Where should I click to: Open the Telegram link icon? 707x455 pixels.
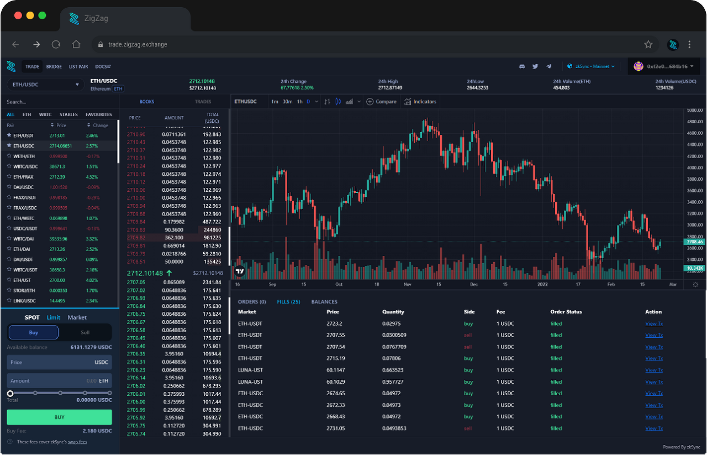click(548, 66)
